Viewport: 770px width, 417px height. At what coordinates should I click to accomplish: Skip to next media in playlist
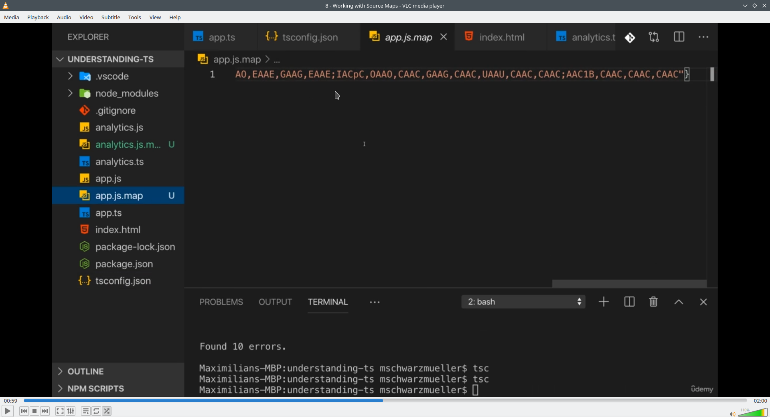point(45,411)
